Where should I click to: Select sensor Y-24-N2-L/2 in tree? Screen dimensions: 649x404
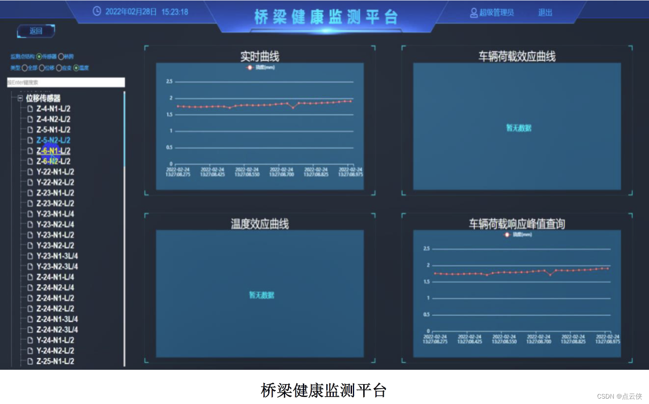tap(55, 351)
